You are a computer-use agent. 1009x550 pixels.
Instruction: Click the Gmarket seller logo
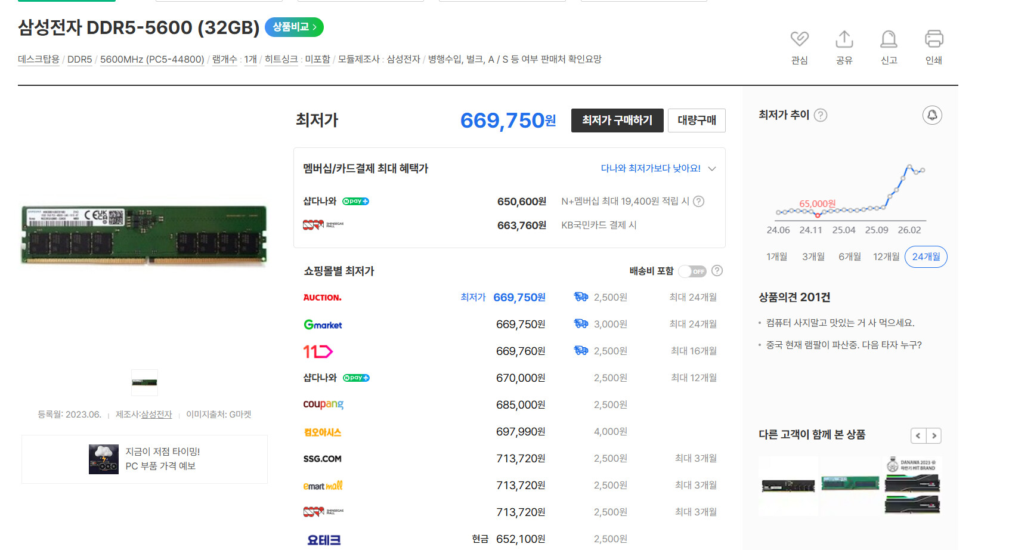pyautogui.click(x=323, y=325)
